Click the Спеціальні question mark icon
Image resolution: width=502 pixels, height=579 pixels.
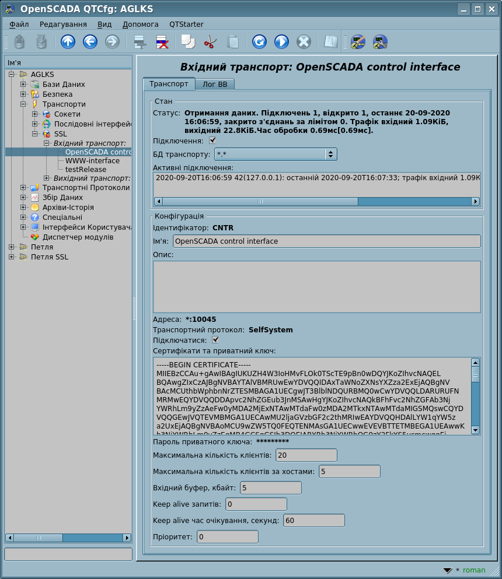pos(35,217)
